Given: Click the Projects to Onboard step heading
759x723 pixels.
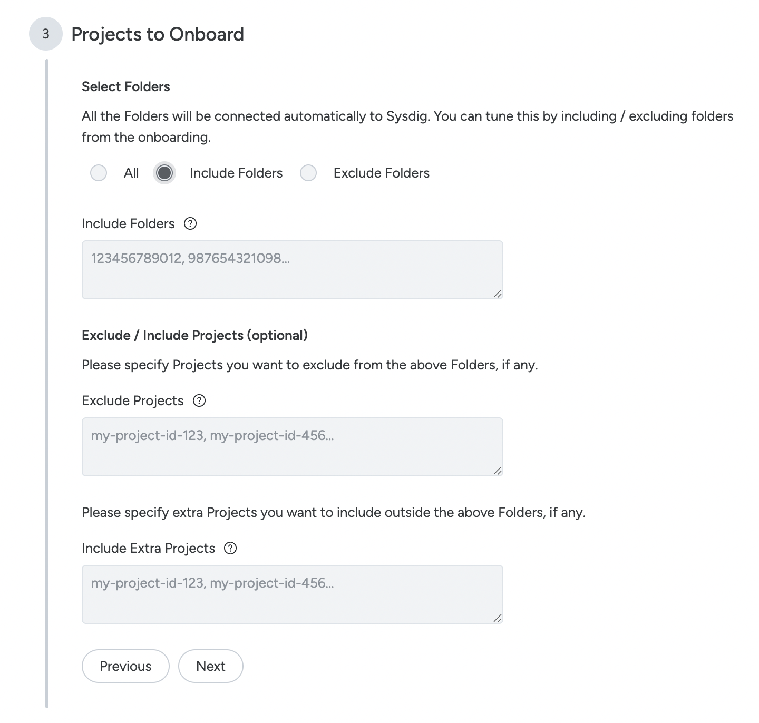Looking at the screenshot, I should [158, 35].
